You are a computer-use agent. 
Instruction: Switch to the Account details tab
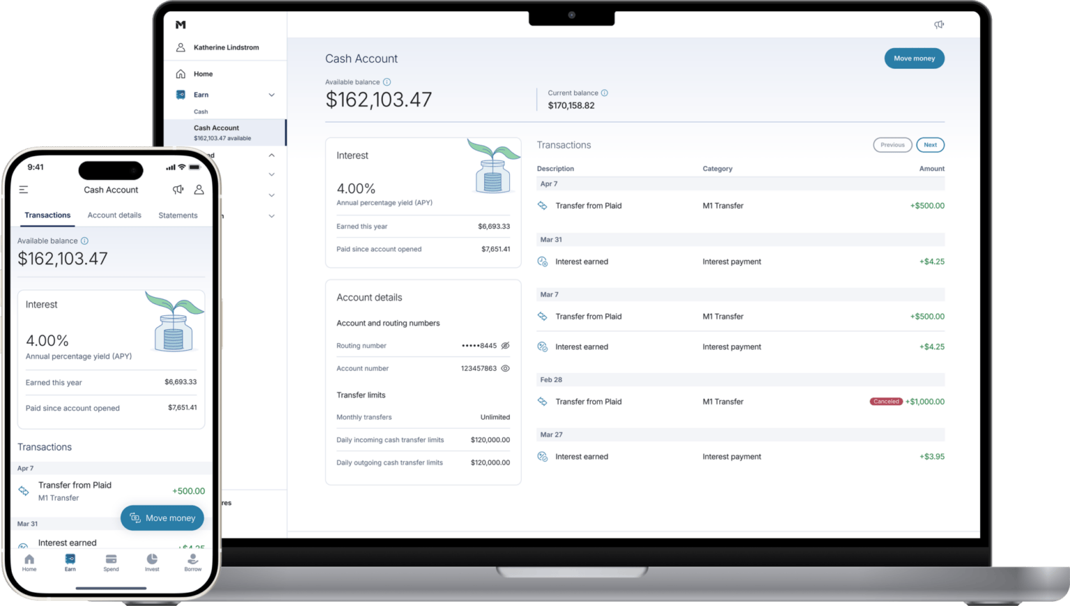pyautogui.click(x=114, y=215)
